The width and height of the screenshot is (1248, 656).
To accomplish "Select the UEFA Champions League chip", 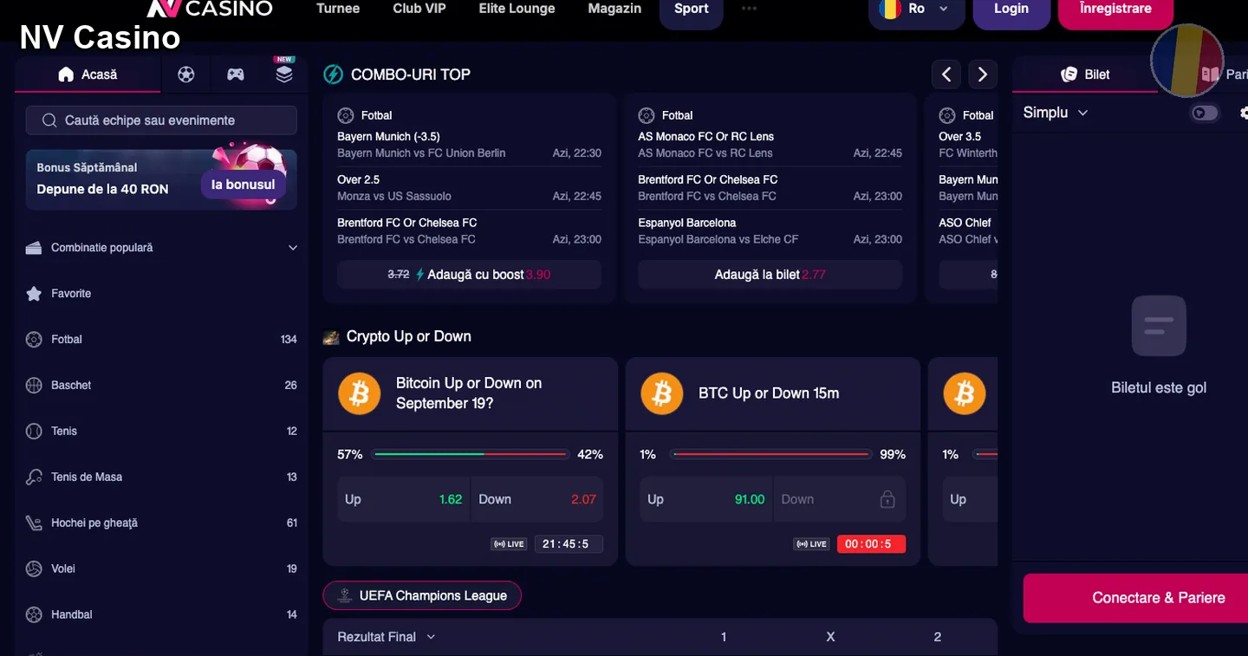I will [422, 595].
